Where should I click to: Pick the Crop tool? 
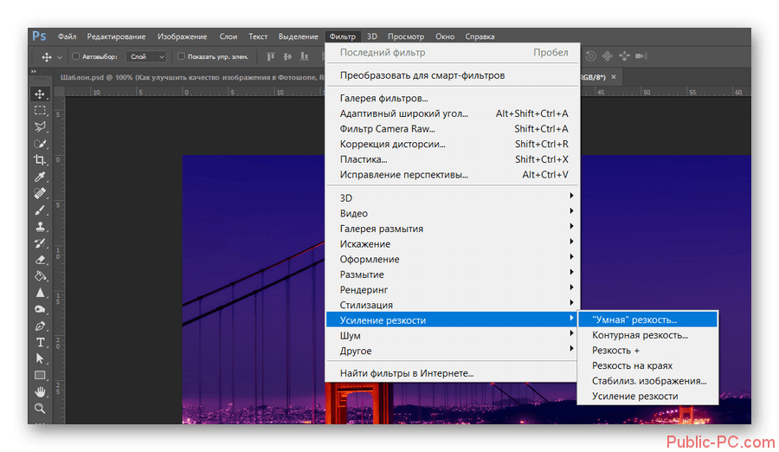click(40, 160)
